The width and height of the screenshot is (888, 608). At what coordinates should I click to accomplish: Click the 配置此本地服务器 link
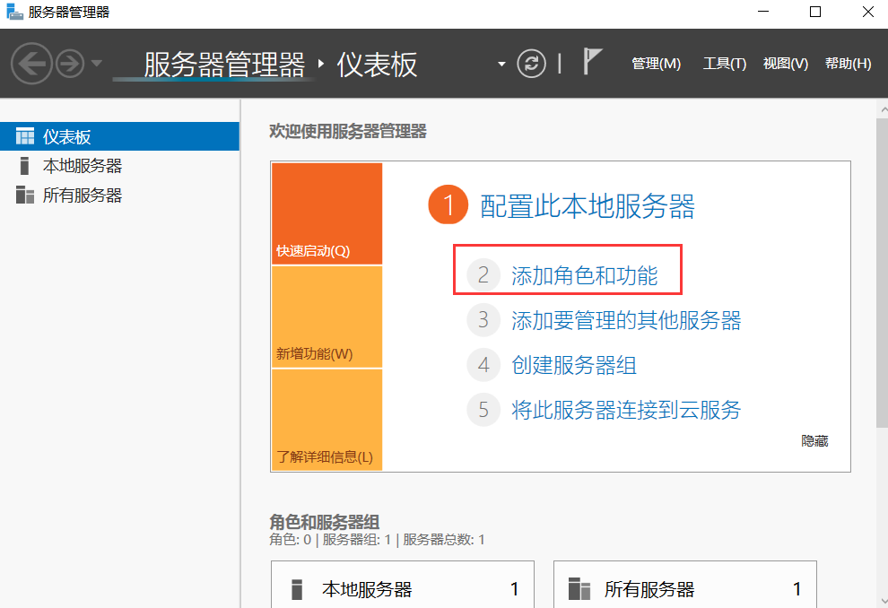pos(588,206)
